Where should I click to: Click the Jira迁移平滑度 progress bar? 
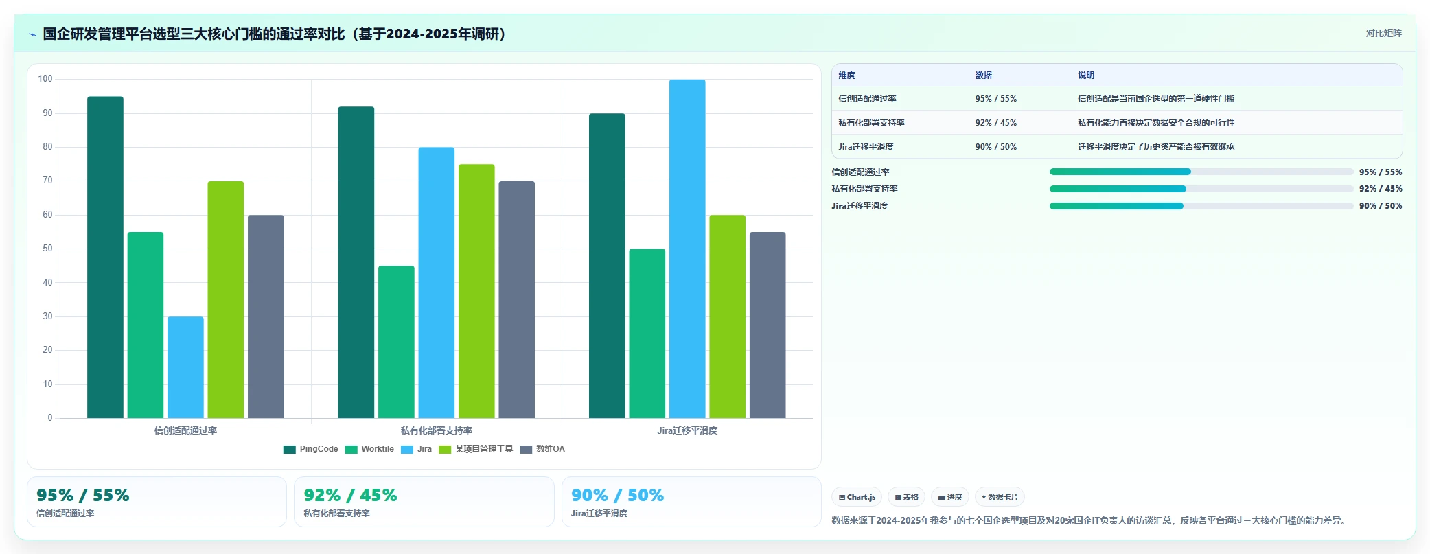tap(1201, 206)
